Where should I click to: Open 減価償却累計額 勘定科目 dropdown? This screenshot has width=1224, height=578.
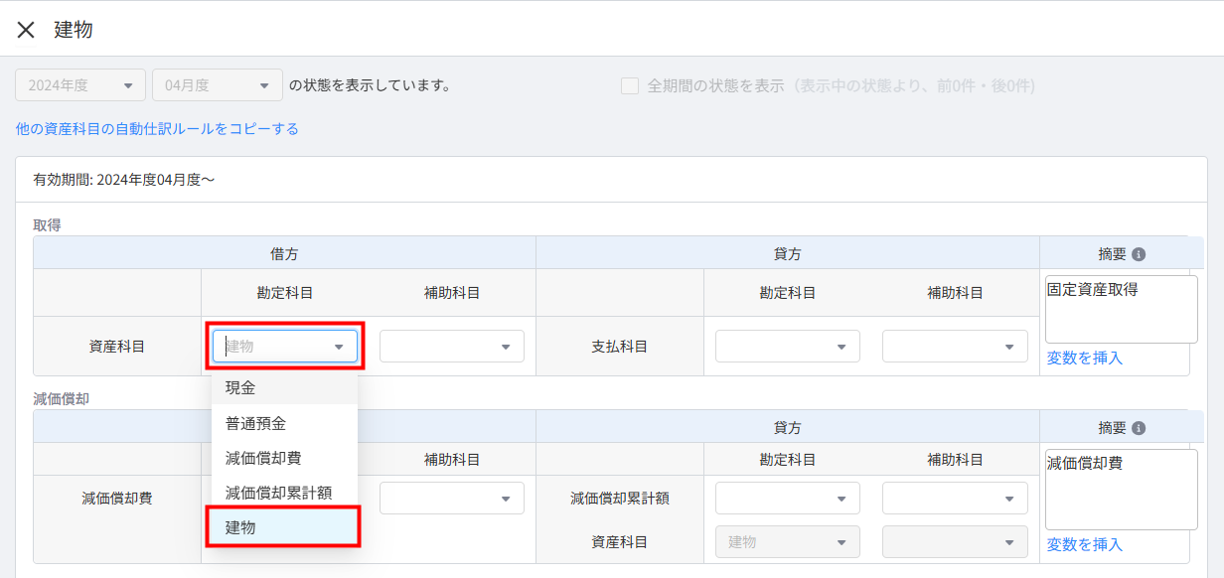(x=787, y=499)
